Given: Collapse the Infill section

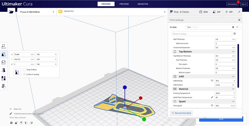Looking at the screenshot, I should pos(233,76).
